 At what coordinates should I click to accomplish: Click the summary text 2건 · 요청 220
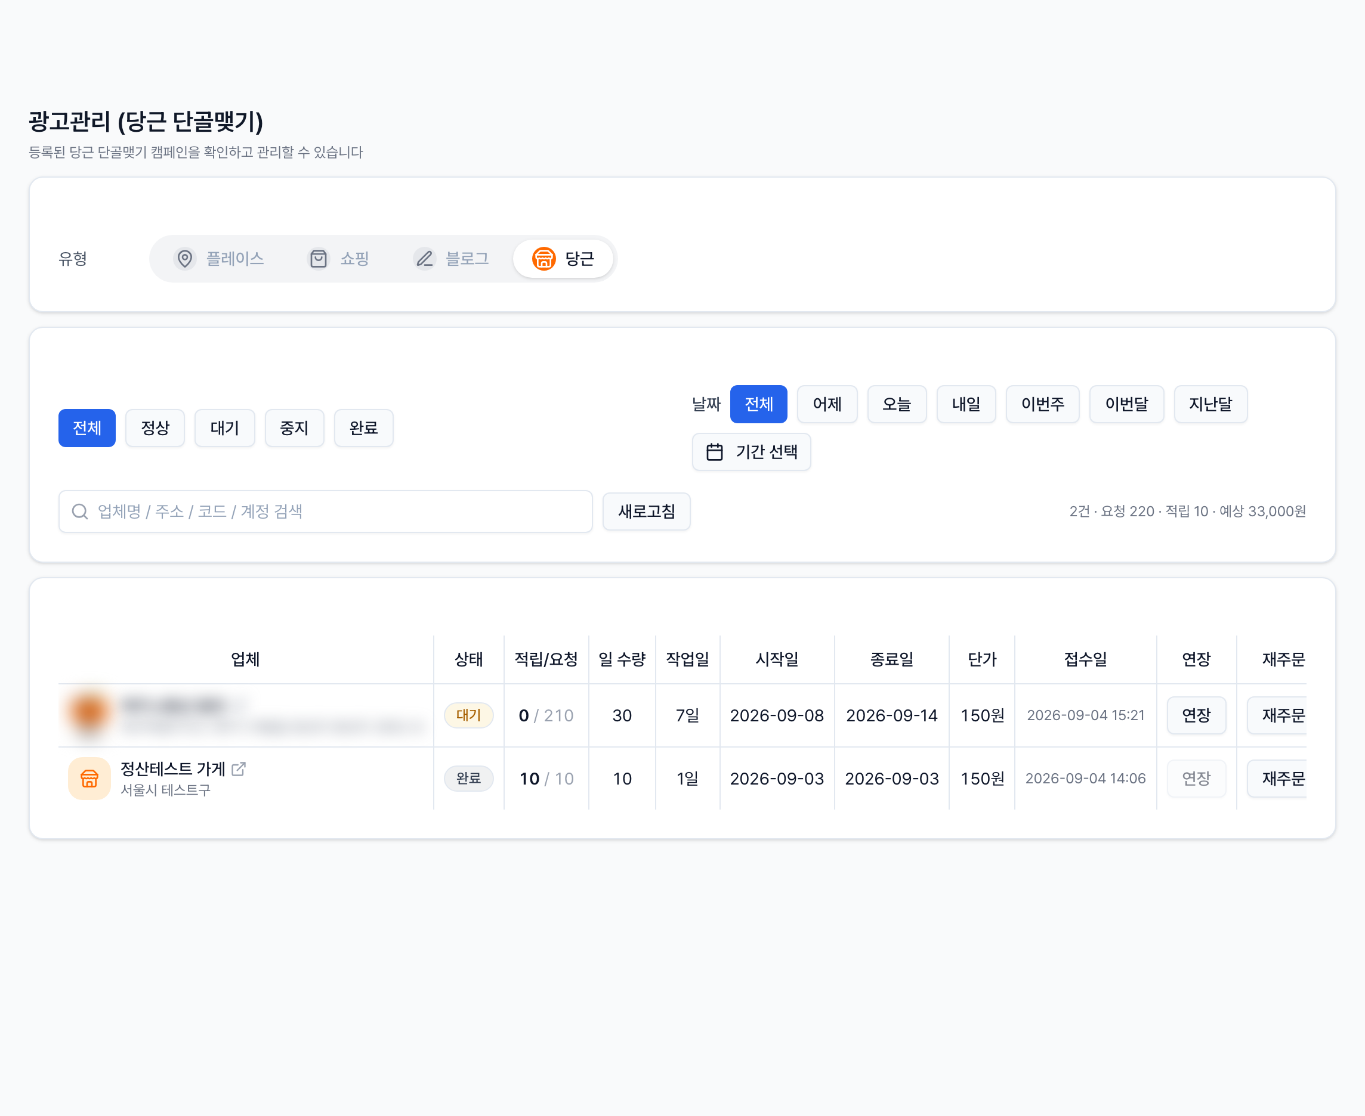coord(1111,511)
